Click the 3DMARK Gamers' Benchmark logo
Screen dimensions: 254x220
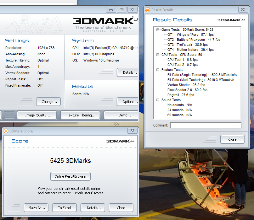pos(105,24)
